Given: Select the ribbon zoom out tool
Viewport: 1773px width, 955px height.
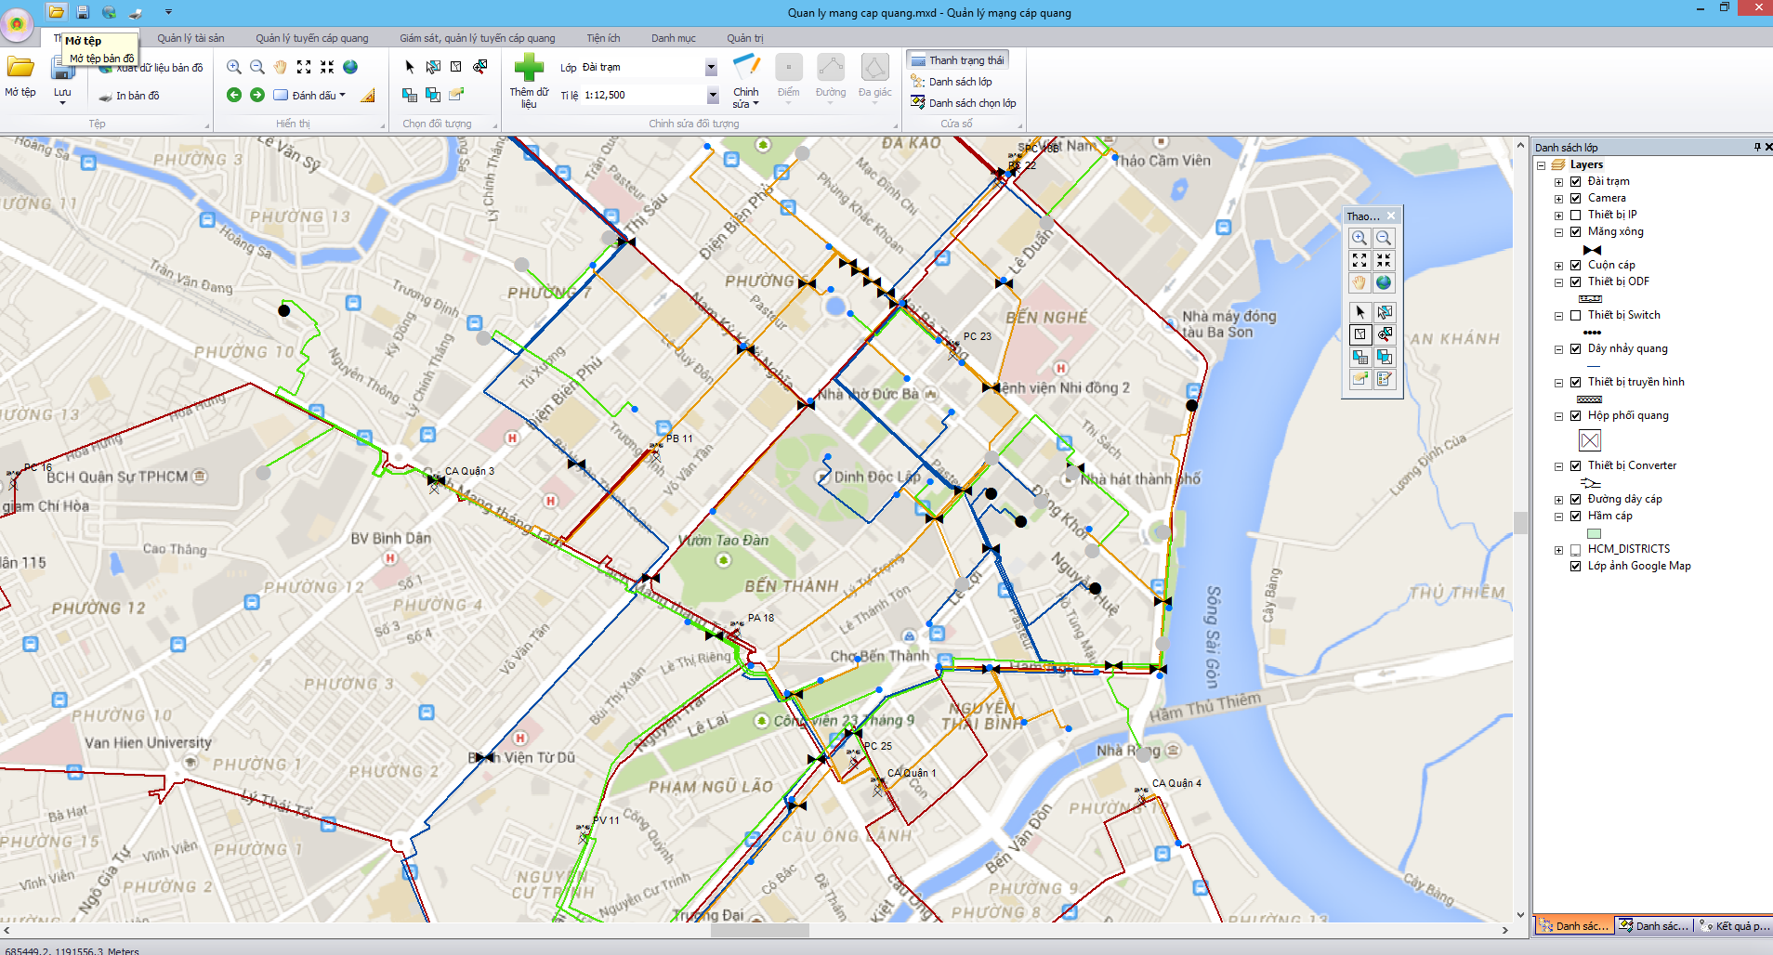Looking at the screenshot, I should point(257,67).
